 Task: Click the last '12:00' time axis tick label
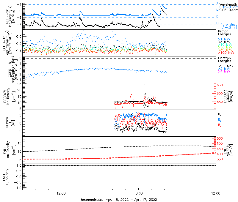(216, 193)
